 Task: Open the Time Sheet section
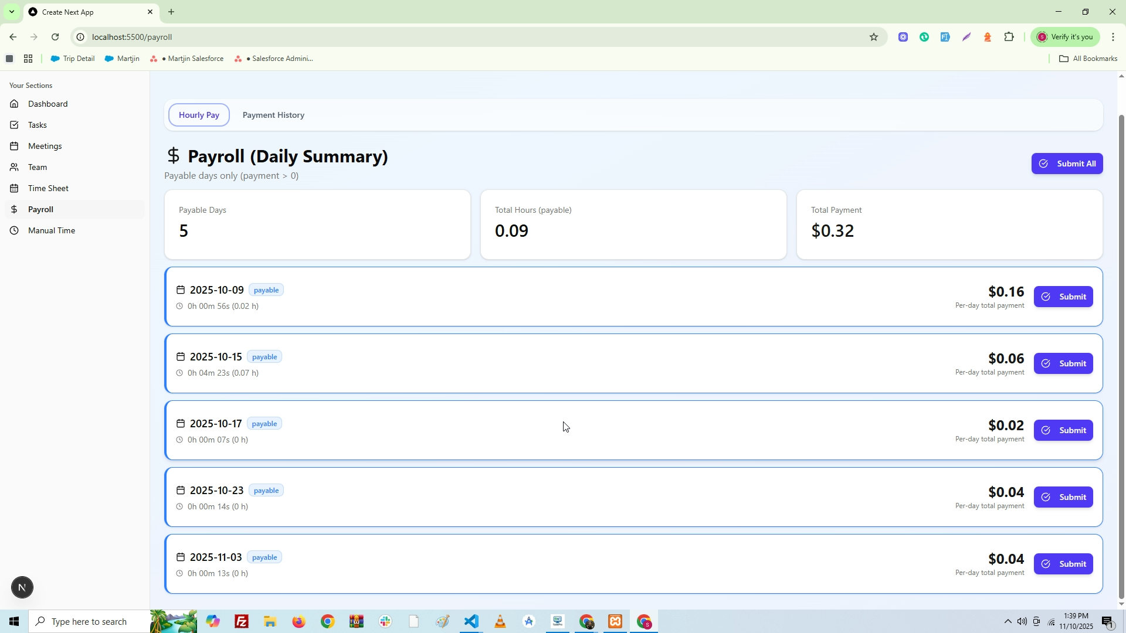tap(48, 188)
